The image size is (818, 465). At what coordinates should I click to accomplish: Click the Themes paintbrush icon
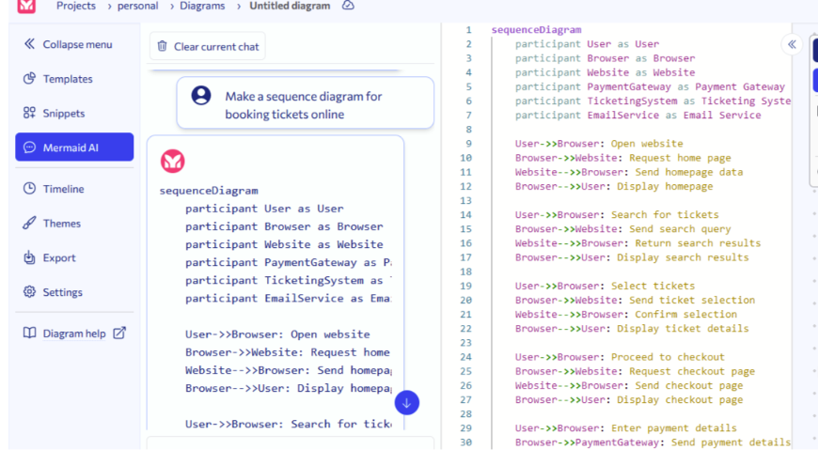coord(29,223)
